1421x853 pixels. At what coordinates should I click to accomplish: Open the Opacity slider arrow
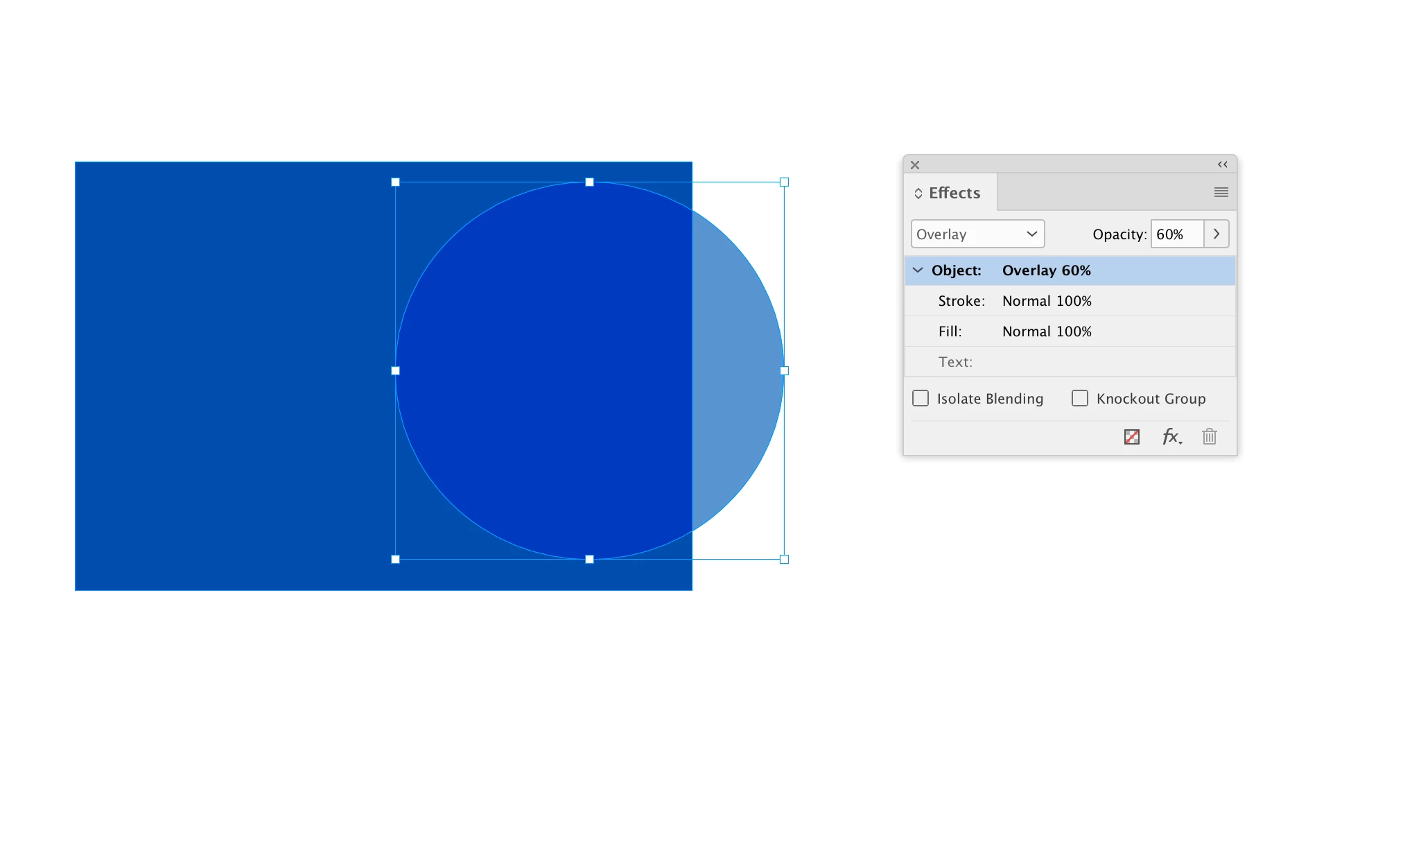[x=1216, y=234]
